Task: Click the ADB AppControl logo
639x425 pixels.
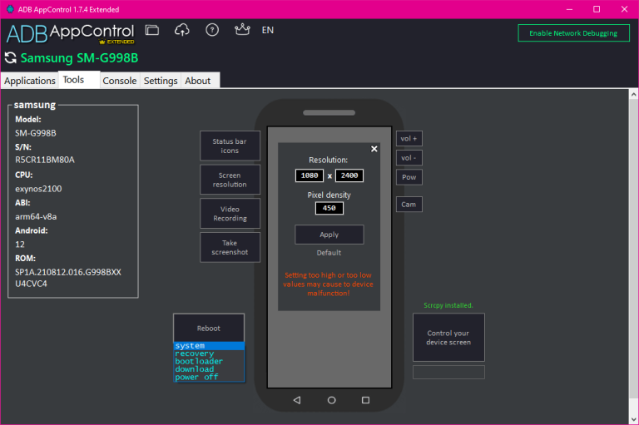Action: [x=70, y=33]
